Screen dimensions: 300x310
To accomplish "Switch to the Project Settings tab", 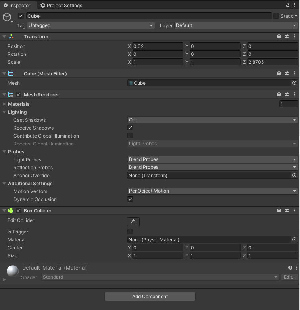I will click(62, 5).
